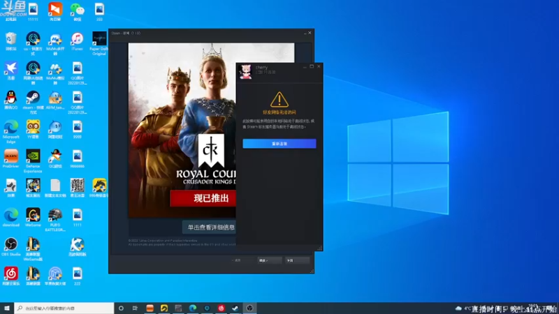Image resolution: width=559 pixels, height=314 pixels.
Task: Click the Steam icon in the taskbar
Action: (235, 308)
